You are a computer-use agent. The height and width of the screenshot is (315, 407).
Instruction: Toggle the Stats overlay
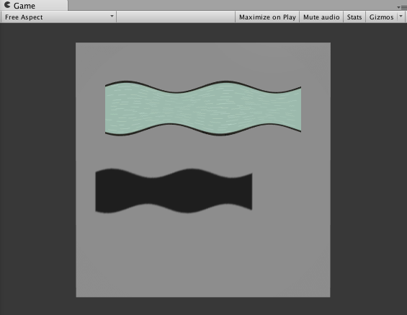pos(354,17)
